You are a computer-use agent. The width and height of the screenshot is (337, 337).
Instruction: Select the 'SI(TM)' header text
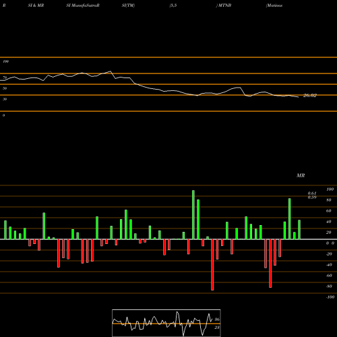pyautogui.click(x=128, y=5)
